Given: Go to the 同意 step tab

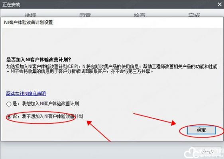Looking at the screenshot, I should [85, 15].
